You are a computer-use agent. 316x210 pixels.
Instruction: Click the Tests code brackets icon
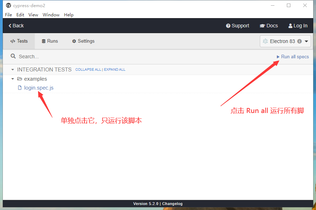[13, 41]
